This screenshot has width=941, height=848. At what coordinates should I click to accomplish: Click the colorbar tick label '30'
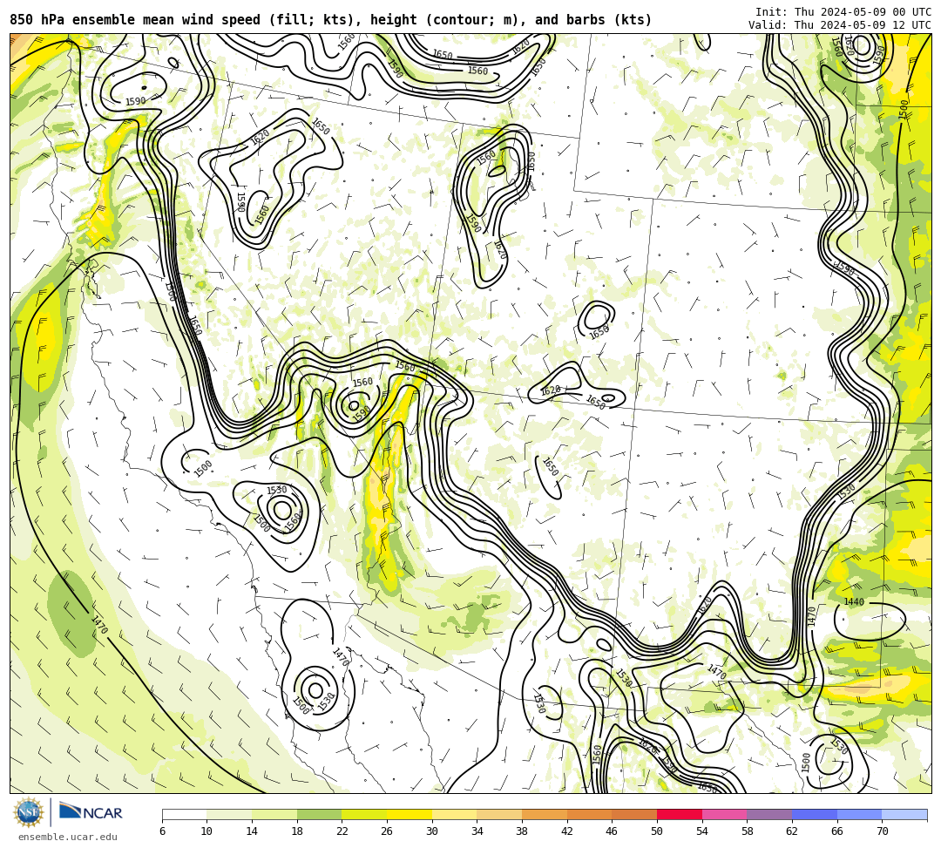pyautogui.click(x=431, y=831)
